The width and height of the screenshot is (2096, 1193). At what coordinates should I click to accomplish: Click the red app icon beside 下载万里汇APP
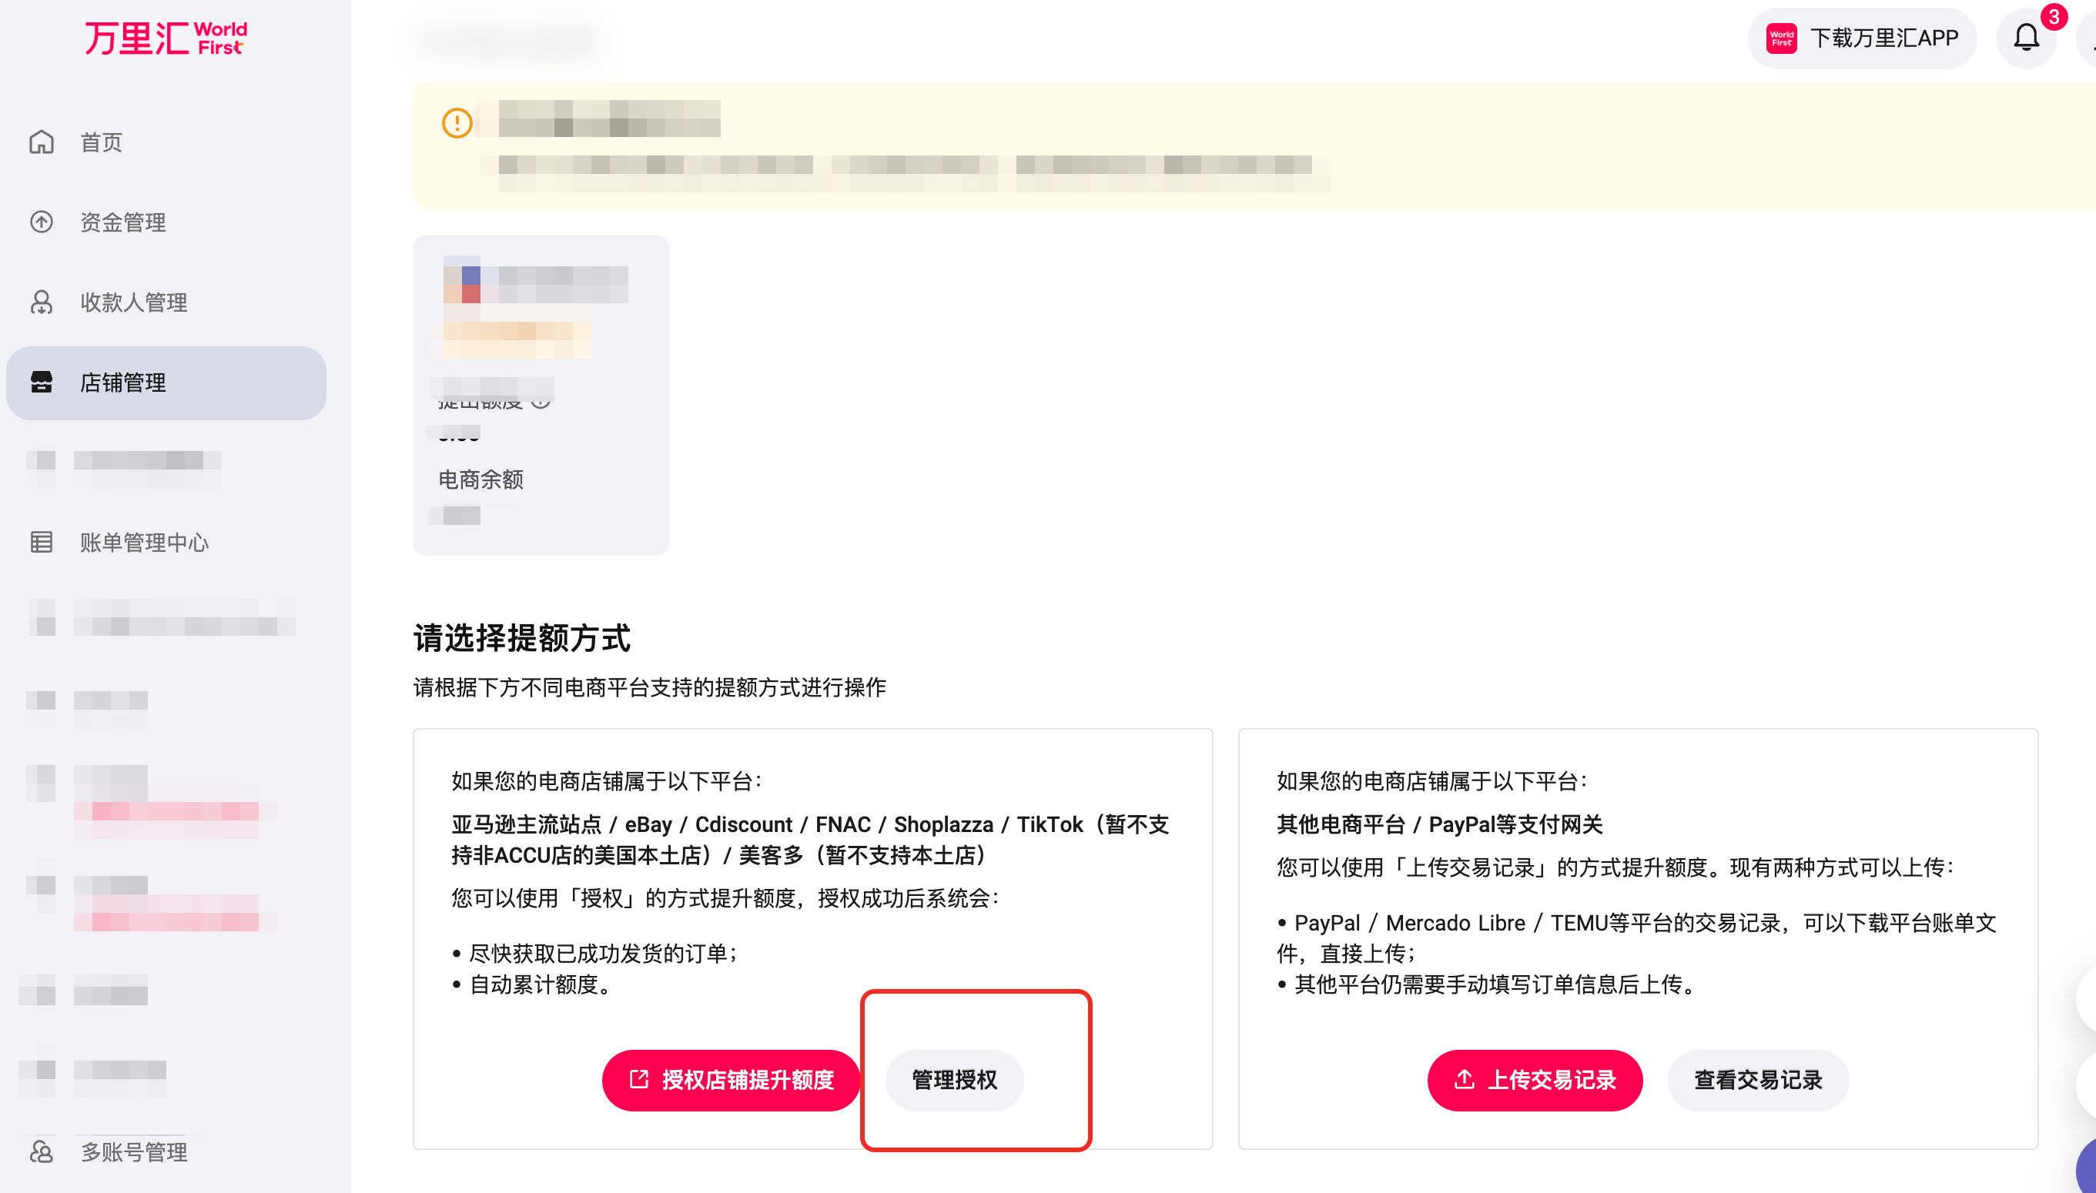pyautogui.click(x=1781, y=38)
